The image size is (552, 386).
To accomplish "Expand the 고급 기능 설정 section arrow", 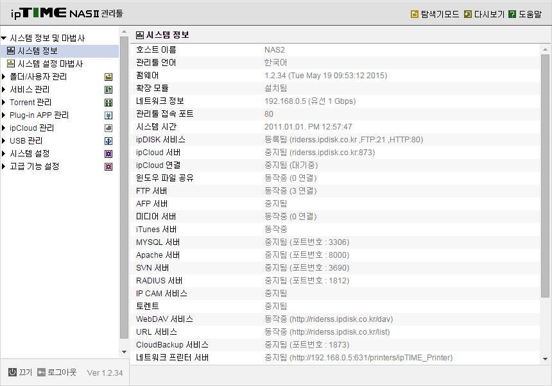I will [x=3, y=166].
